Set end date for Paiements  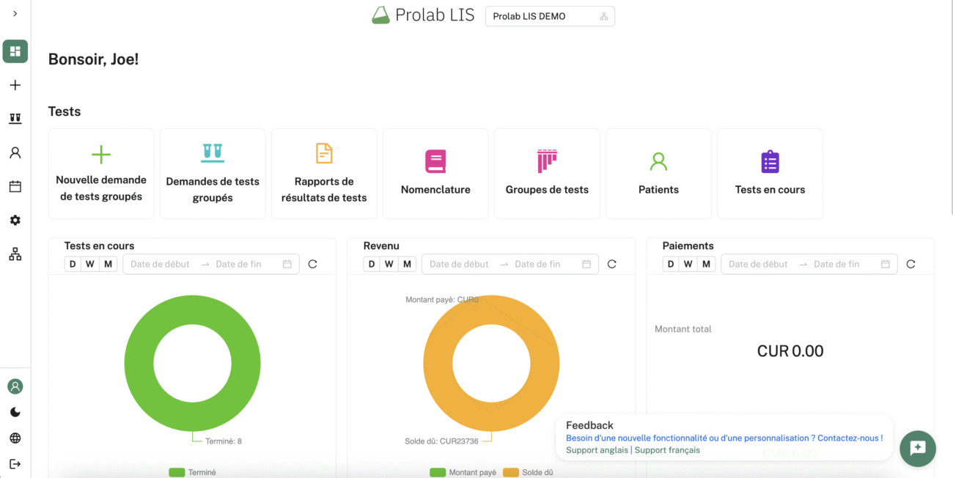[836, 264]
